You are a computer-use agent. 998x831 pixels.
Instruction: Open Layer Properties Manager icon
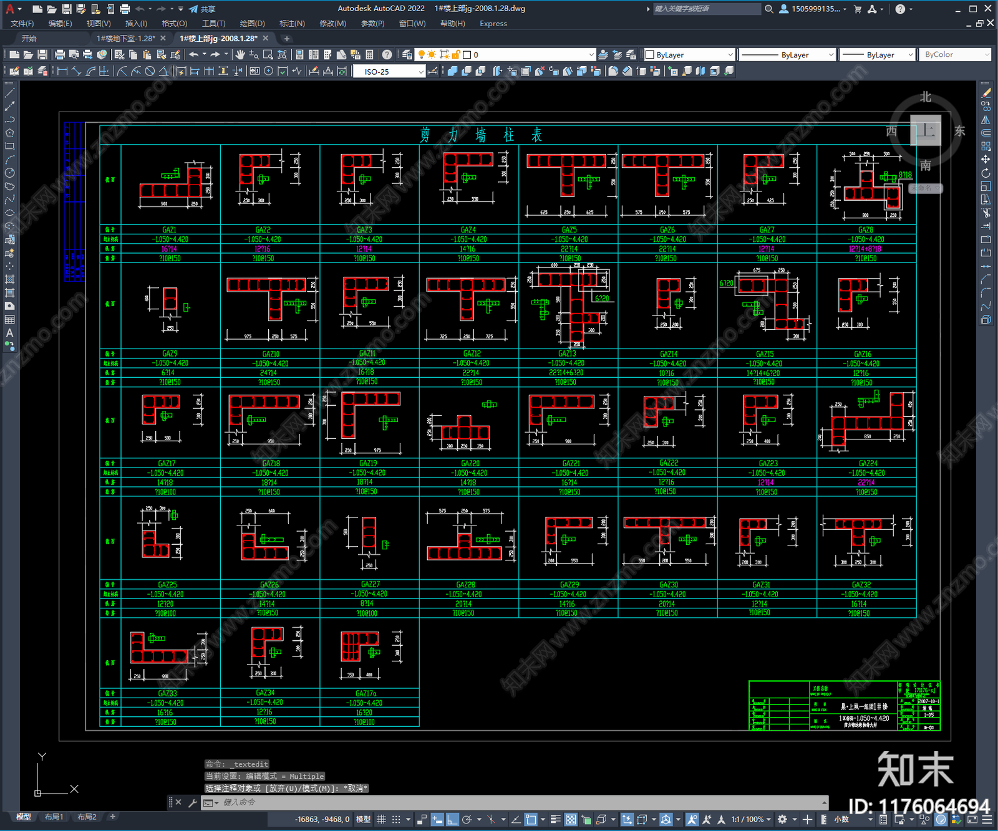[407, 55]
